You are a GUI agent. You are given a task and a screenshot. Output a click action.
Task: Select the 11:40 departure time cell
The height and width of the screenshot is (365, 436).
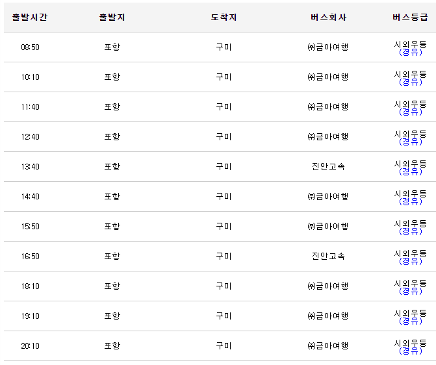[30, 107]
